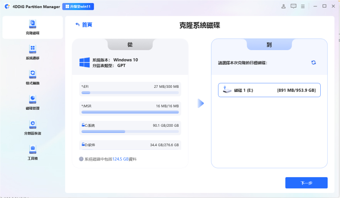Open the 磁碟管理 (Disk Management) sidebar item

(32, 102)
